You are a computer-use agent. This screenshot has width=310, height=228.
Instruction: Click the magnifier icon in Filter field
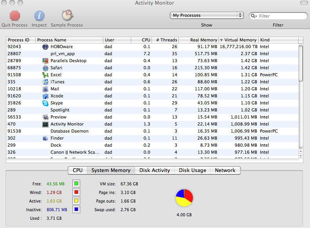point(254,16)
